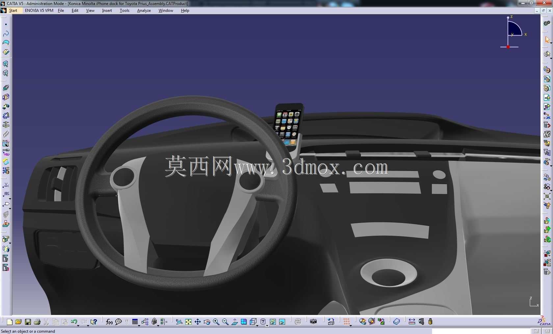Toggle the padlock icon in bottom toolbar
553x334 pixels.
154,322
